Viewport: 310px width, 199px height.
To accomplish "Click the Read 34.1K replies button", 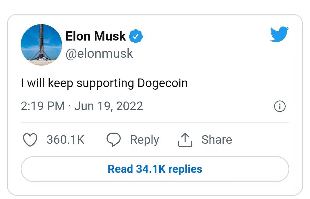I will coord(155,169).
